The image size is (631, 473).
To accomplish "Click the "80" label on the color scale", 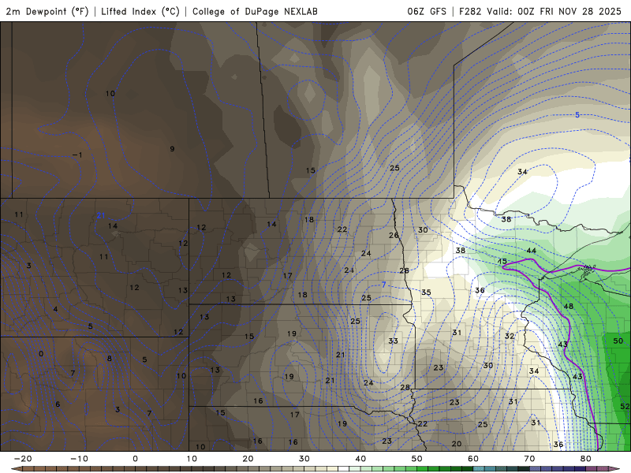I will [x=586, y=459].
